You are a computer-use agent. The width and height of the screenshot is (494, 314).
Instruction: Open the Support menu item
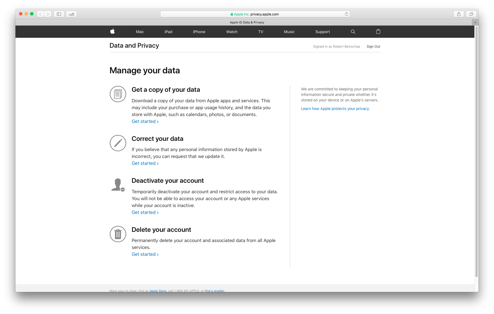click(322, 32)
